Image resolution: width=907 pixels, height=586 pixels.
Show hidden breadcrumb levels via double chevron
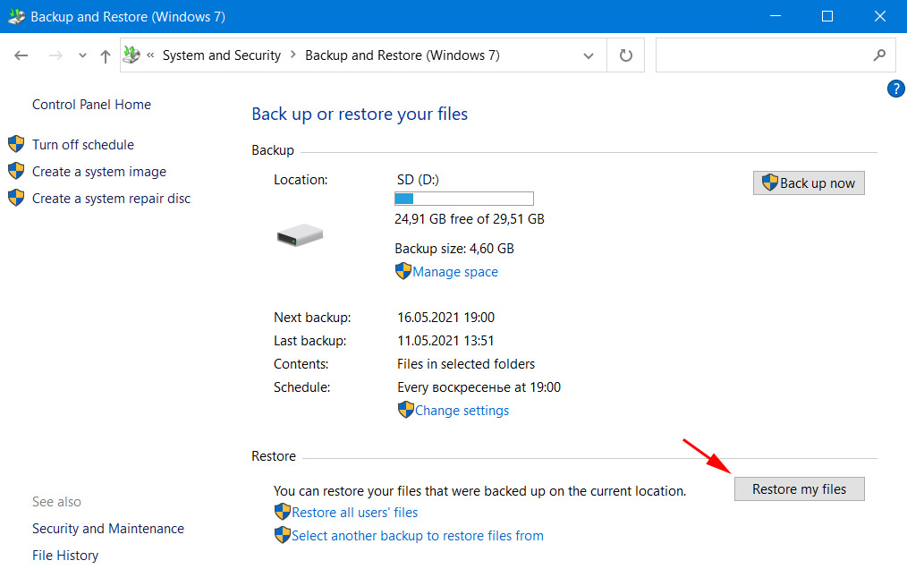click(x=150, y=55)
